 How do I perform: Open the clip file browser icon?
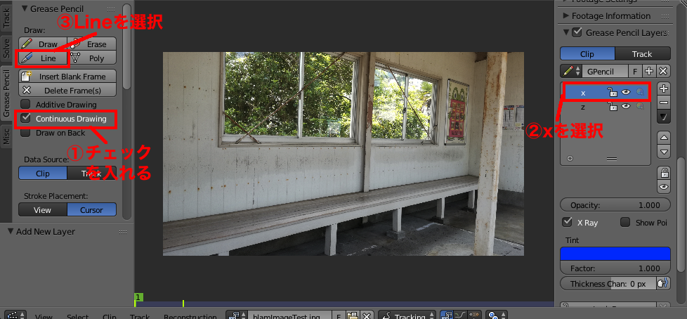[x=352, y=316]
